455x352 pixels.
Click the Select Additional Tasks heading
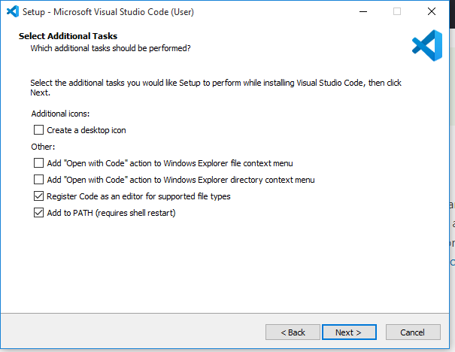(68, 36)
